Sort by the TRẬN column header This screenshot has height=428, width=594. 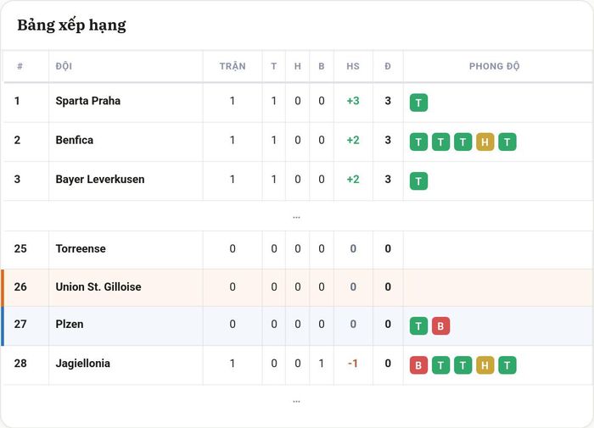point(233,66)
